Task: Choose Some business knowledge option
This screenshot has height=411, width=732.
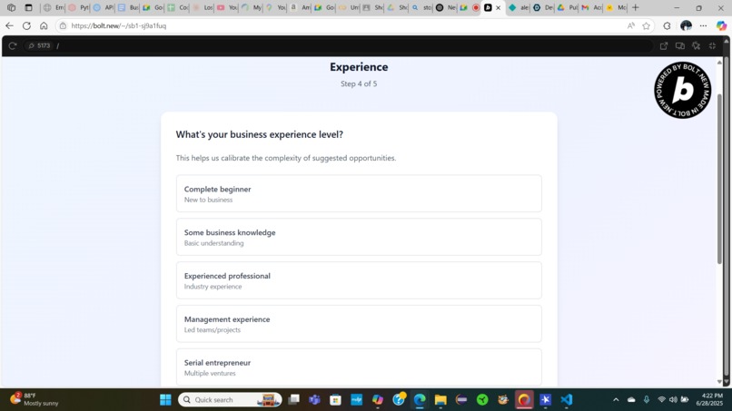Action: pos(359,237)
